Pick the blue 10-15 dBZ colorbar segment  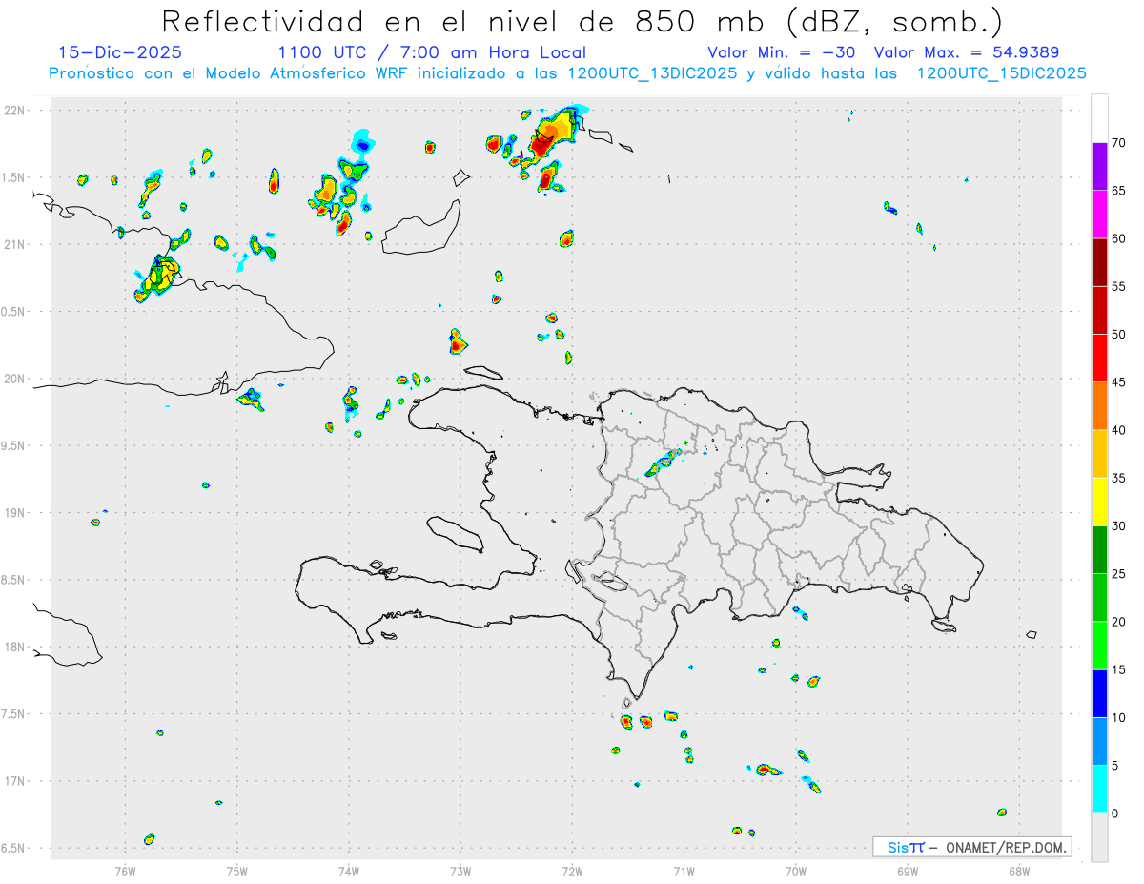click(x=1099, y=693)
